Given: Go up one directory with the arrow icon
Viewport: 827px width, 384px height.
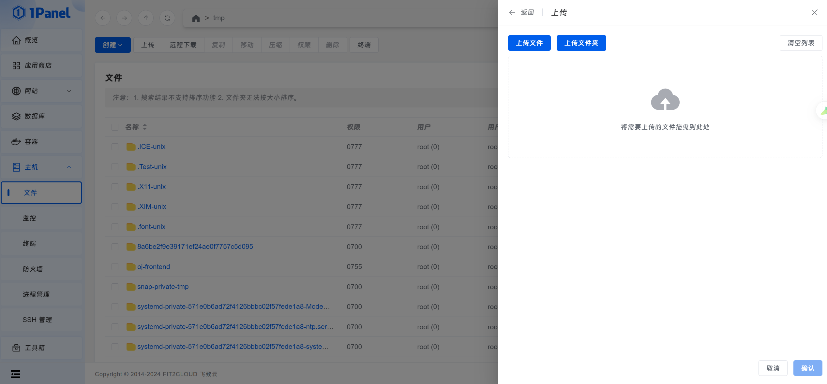Looking at the screenshot, I should point(146,18).
